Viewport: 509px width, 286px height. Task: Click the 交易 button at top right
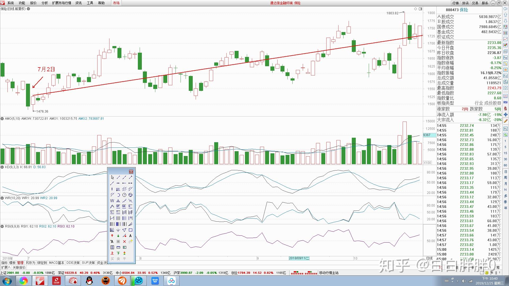pos(475,3)
